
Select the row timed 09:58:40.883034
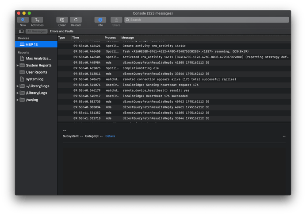click(x=174, y=107)
